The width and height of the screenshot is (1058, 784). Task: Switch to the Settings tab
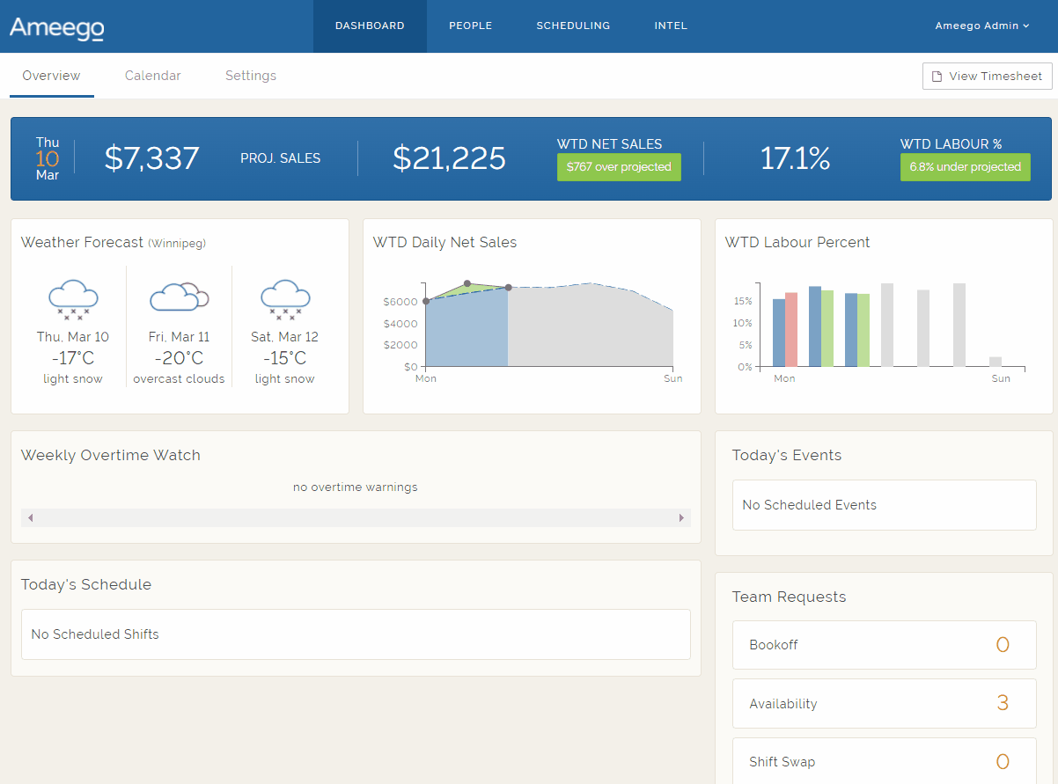[x=251, y=76]
